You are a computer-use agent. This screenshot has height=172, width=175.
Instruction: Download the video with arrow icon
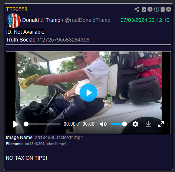[148, 124]
